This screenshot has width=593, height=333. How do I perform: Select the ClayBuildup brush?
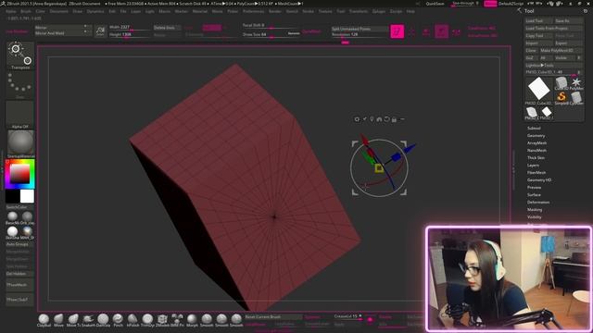click(44, 319)
